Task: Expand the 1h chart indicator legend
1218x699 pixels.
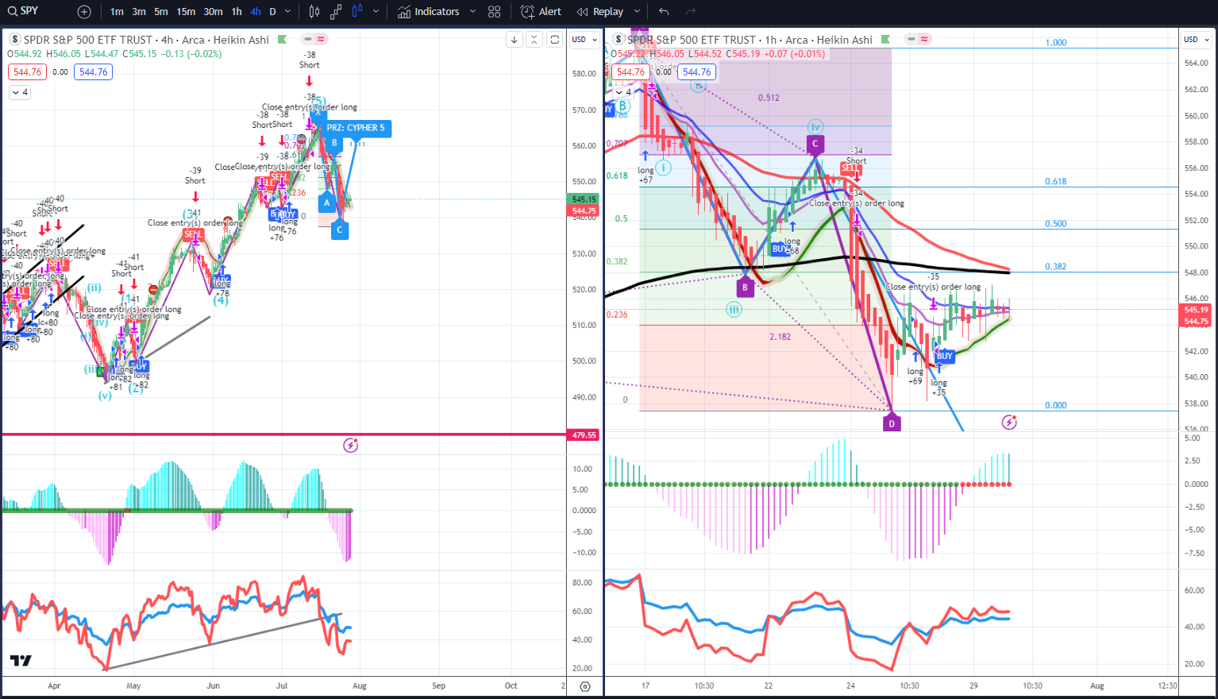Action: (623, 92)
